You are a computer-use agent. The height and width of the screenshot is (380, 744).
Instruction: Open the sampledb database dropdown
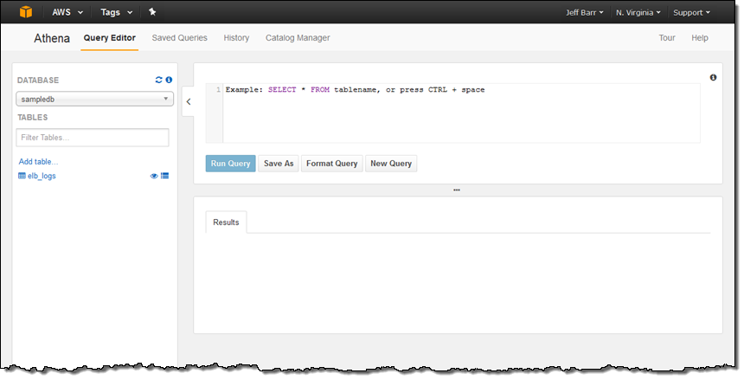coord(95,99)
